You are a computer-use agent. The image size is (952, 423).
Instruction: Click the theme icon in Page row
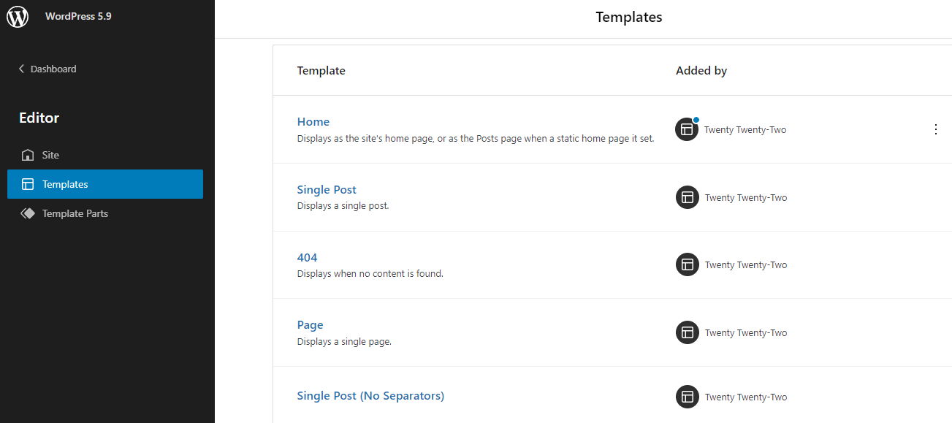687,332
